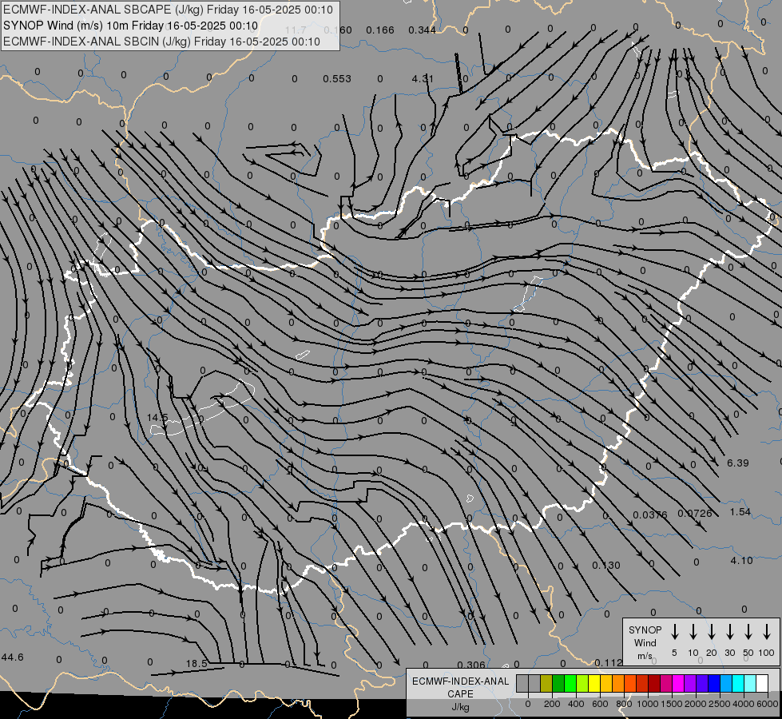This screenshot has height=719, width=782.
Task: Click the 0.112 value beside wind legend
Action: [609, 662]
